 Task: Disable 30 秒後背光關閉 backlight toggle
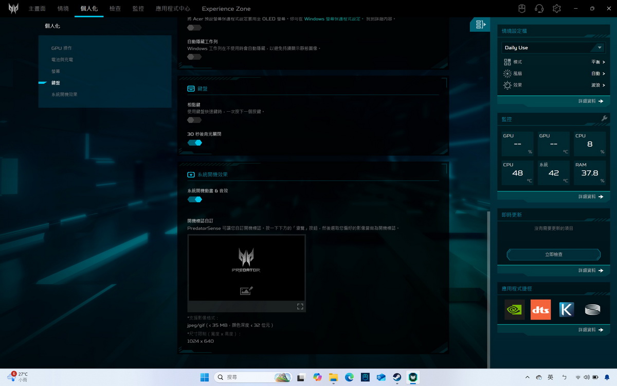[195, 143]
